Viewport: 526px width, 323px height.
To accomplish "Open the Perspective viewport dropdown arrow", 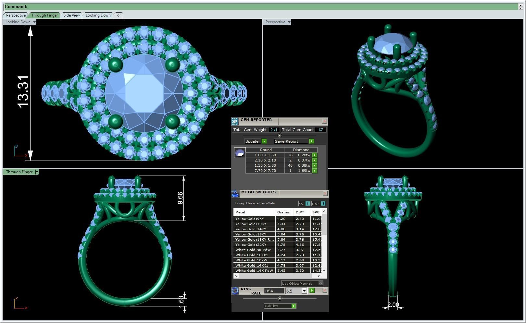I will [289, 22].
